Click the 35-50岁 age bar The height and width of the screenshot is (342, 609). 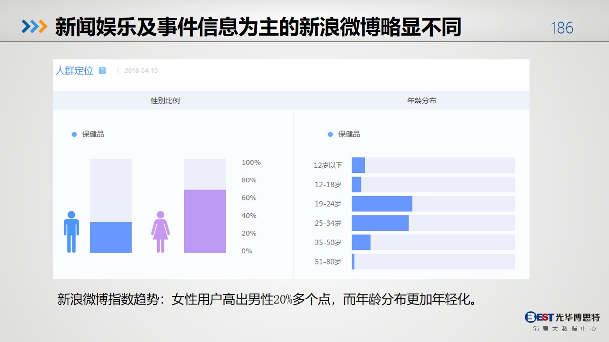[361, 242]
